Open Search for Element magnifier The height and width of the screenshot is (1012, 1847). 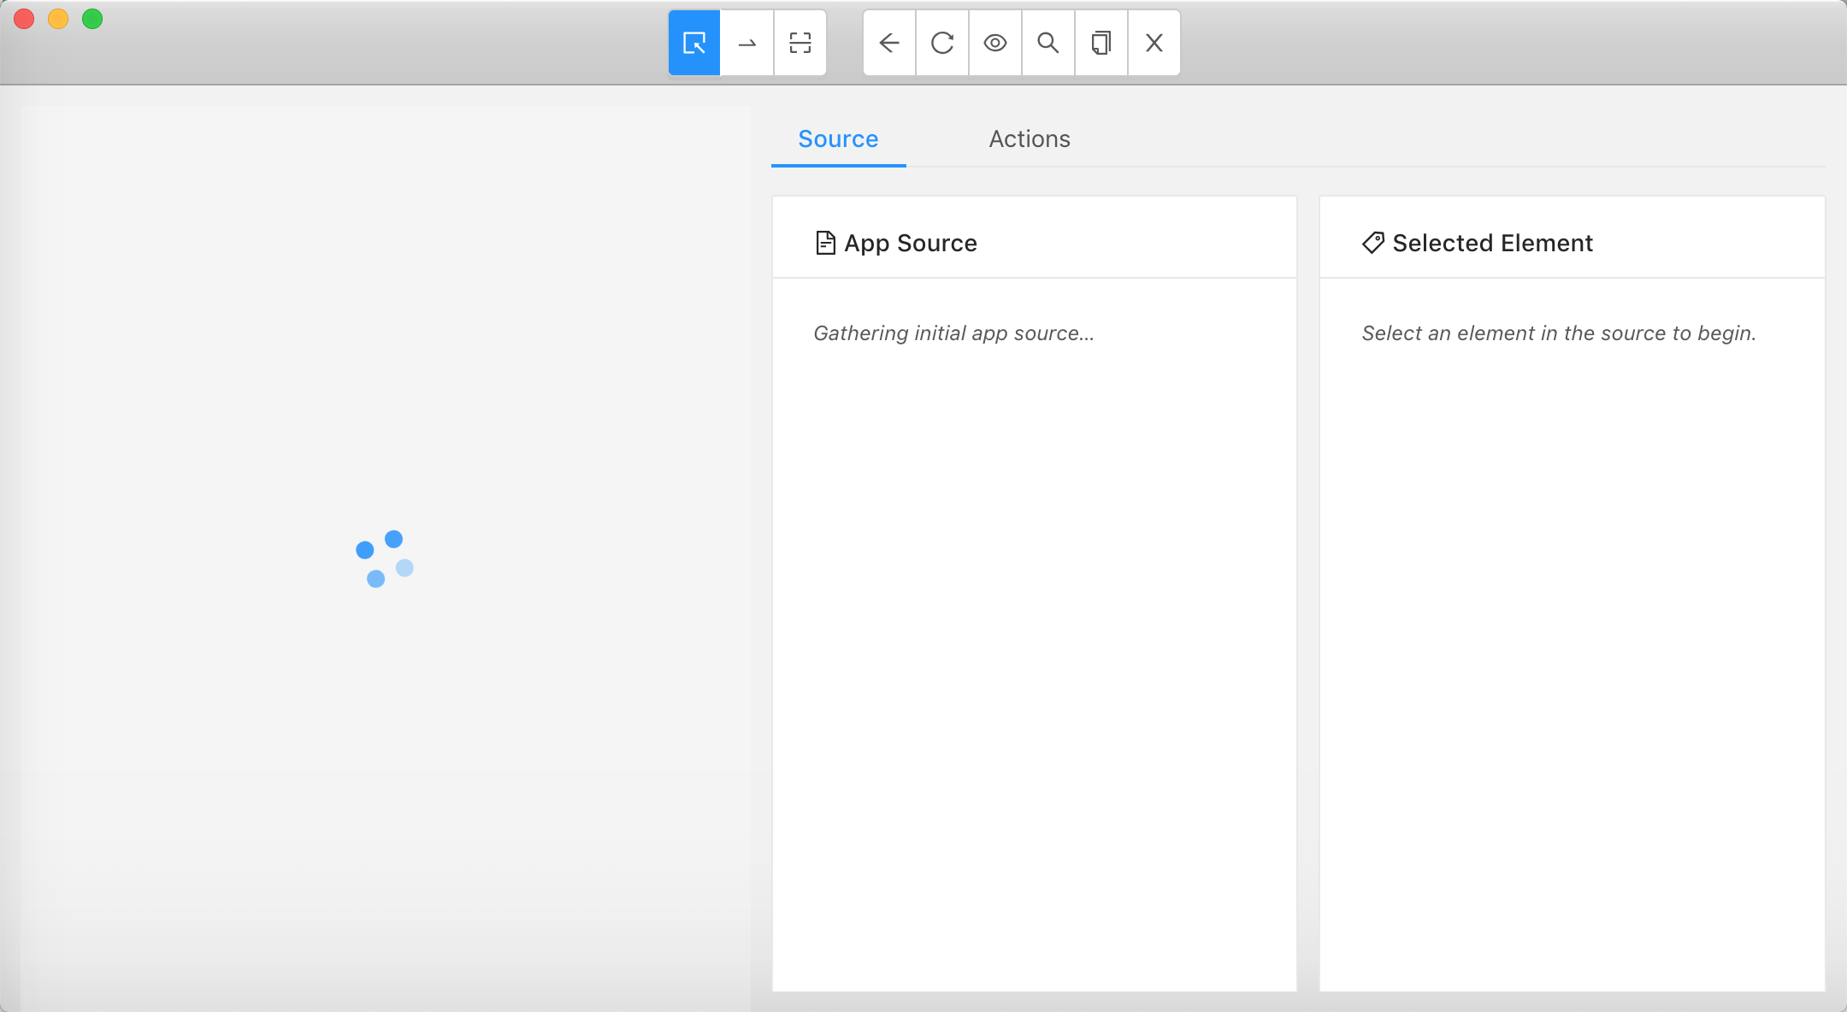tap(1048, 43)
